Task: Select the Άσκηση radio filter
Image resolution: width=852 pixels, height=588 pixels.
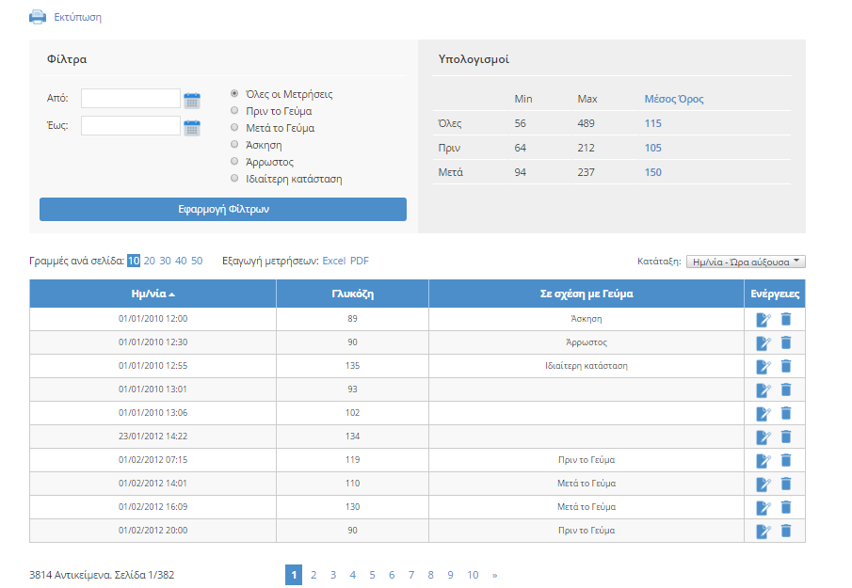Action: tap(234, 145)
